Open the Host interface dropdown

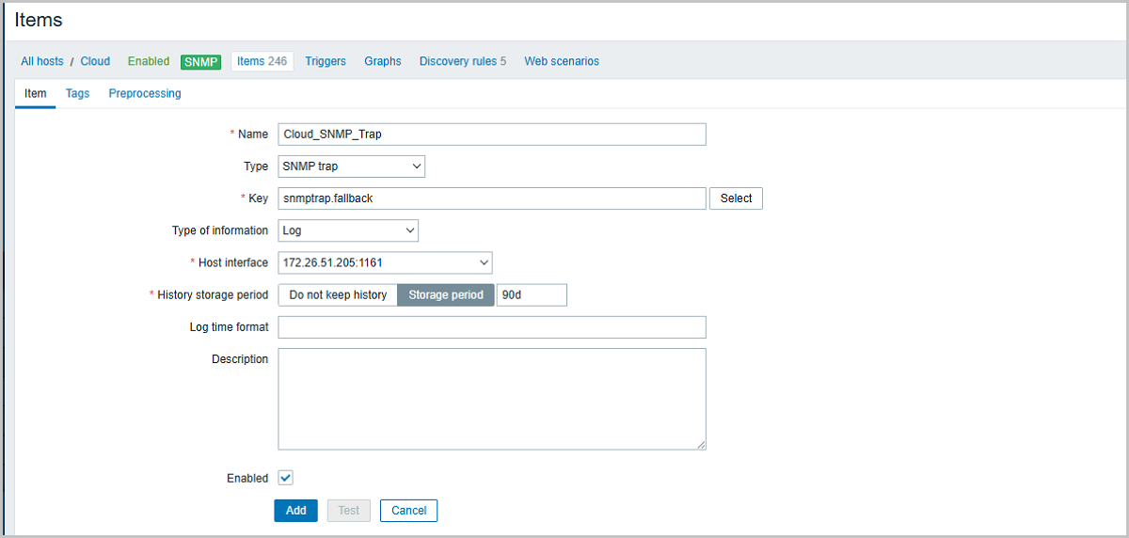[x=385, y=262]
